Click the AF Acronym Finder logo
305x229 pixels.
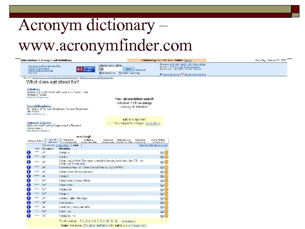pos(86,69)
